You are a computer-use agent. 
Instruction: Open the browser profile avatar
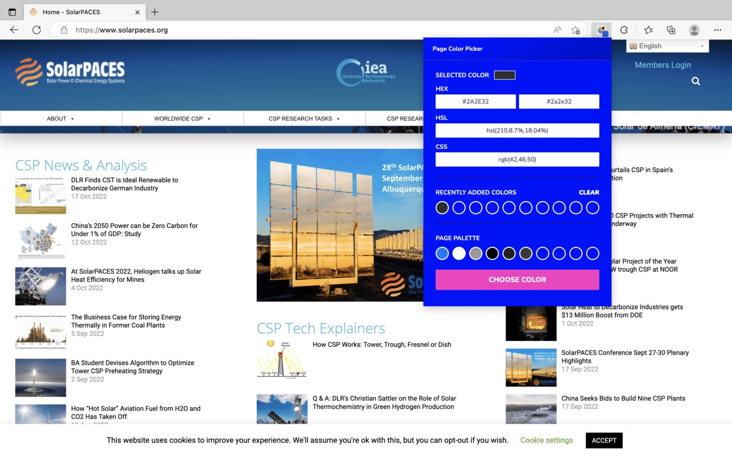tap(694, 30)
